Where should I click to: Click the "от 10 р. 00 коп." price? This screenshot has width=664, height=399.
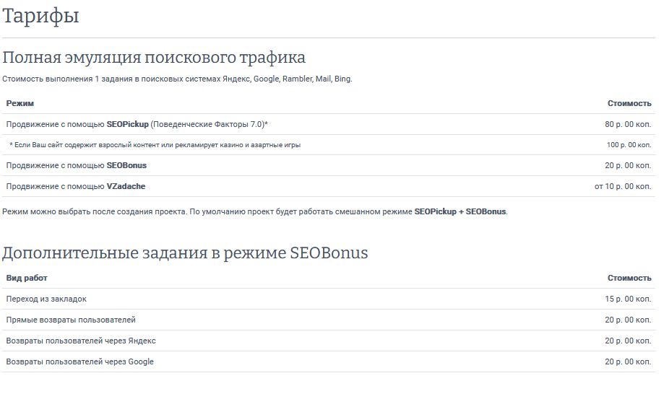tap(622, 186)
